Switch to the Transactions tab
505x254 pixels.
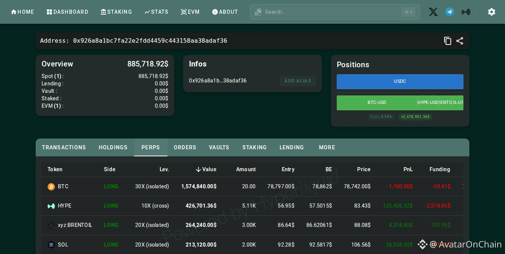[64, 147]
